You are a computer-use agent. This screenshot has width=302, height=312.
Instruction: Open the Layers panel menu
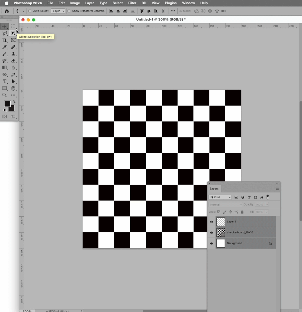277,189
